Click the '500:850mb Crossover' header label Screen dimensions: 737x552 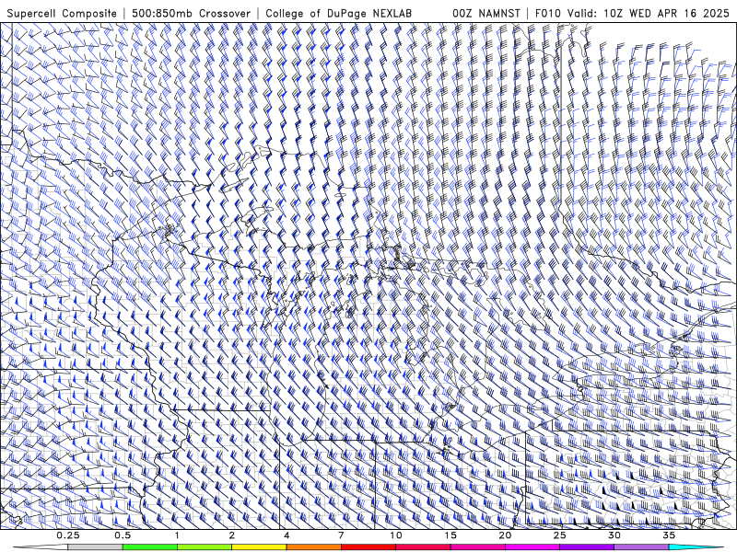pos(191,13)
